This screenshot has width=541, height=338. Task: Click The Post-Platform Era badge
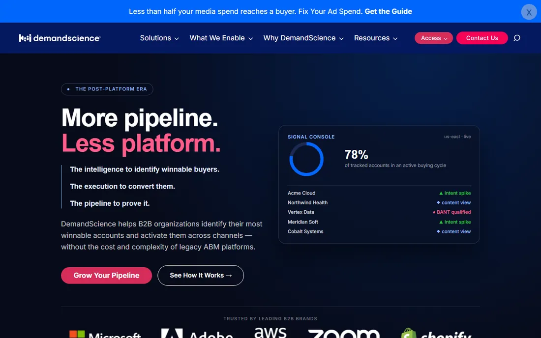point(107,89)
